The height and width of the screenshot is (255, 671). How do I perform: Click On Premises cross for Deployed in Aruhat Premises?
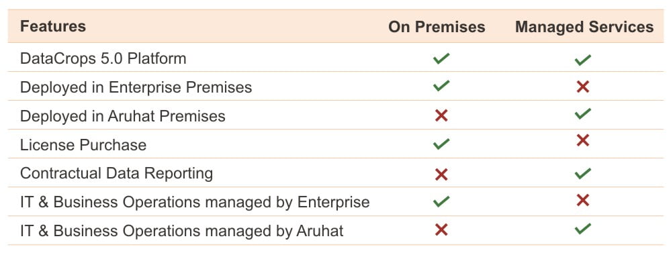coord(441,115)
